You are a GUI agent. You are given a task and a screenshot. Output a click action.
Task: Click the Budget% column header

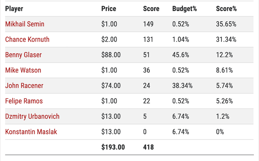pos(185,9)
